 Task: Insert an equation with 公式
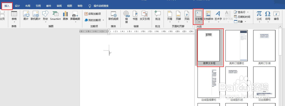[x=259, y=16]
